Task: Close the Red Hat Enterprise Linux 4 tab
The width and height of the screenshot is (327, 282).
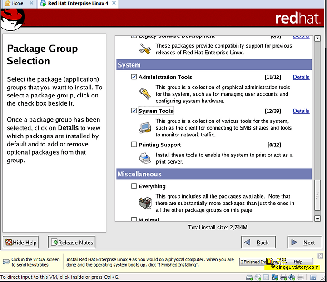Action: click(114, 3)
